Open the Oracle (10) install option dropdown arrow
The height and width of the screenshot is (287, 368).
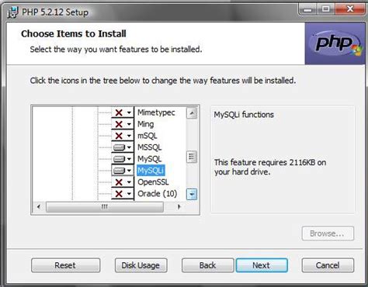pos(129,194)
